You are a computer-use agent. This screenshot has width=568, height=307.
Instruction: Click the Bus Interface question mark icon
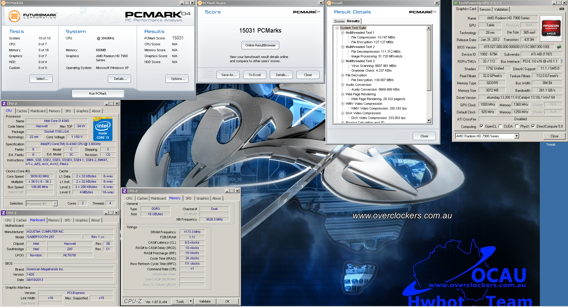[x=561, y=61]
